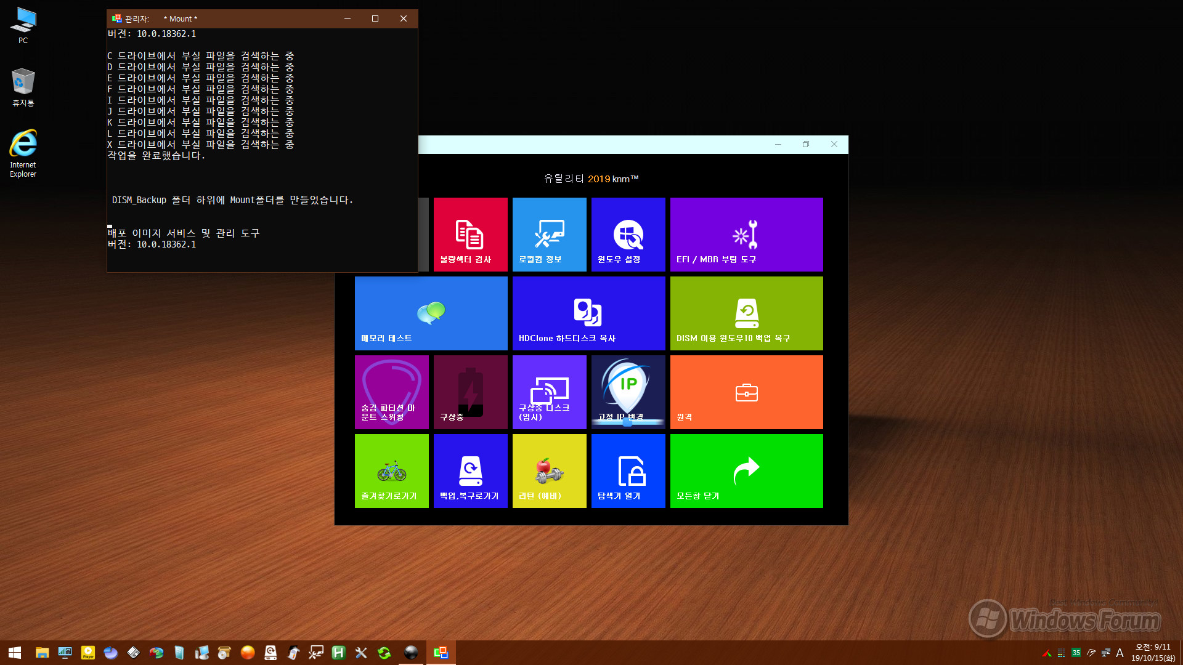Open the Windows Start menu
This screenshot has height=665, width=1183.
pyautogui.click(x=15, y=652)
